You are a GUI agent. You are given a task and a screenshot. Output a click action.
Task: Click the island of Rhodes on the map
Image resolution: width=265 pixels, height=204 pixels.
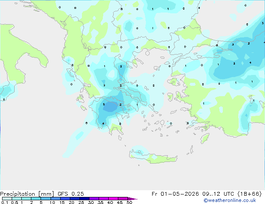(205, 138)
